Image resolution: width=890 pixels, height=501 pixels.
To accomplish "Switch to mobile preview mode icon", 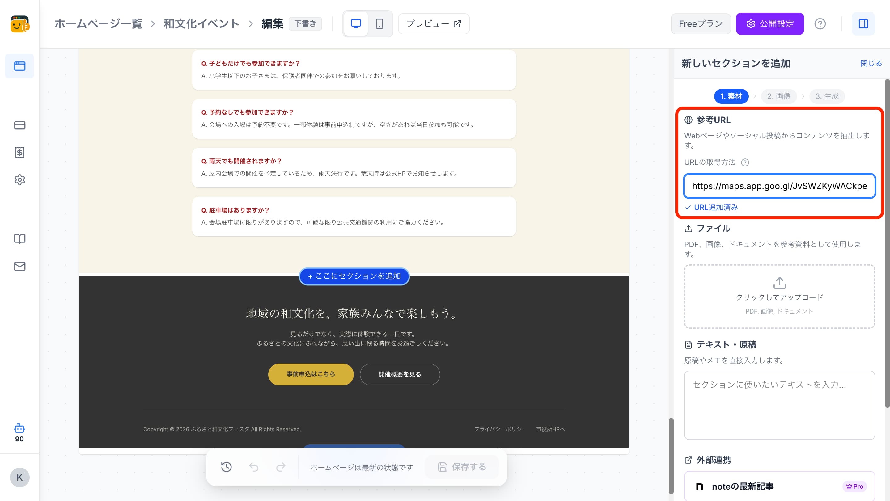I will [379, 24].
